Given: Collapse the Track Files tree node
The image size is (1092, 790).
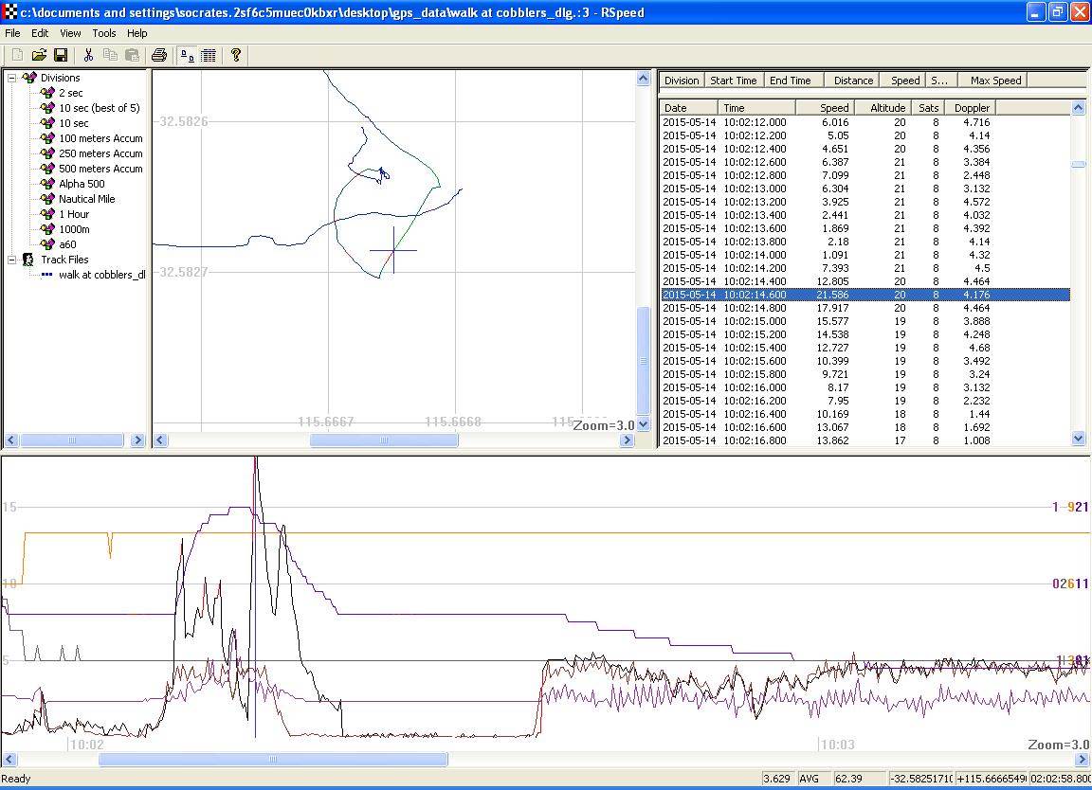Looking at the screenshot, I should point(12,260).
